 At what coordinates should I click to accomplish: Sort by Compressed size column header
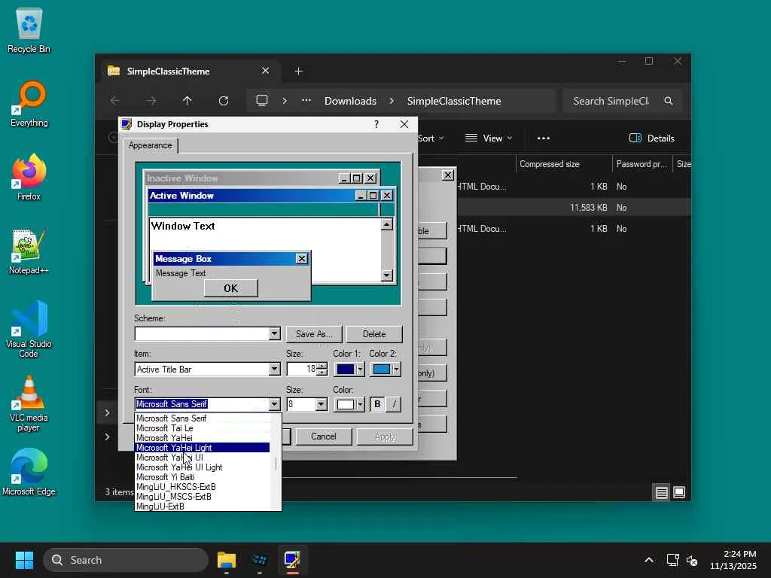pyautogui.click(x=563, y=164)
